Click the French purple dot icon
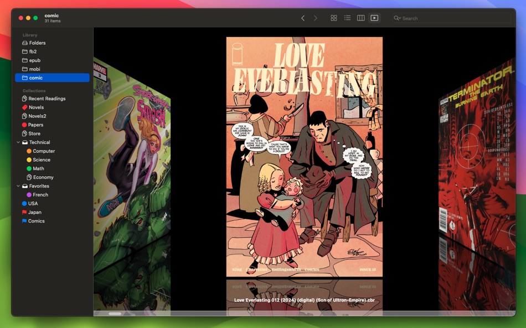The height and width of the screenshot is (328, 526). 29,194
